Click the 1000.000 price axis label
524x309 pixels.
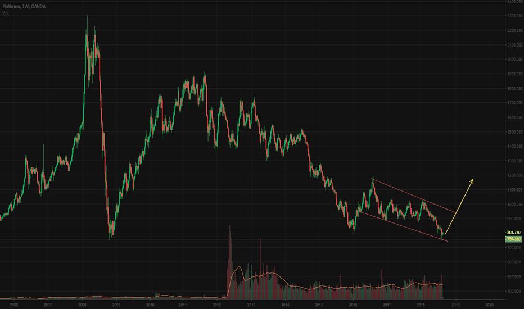point(515,205)
